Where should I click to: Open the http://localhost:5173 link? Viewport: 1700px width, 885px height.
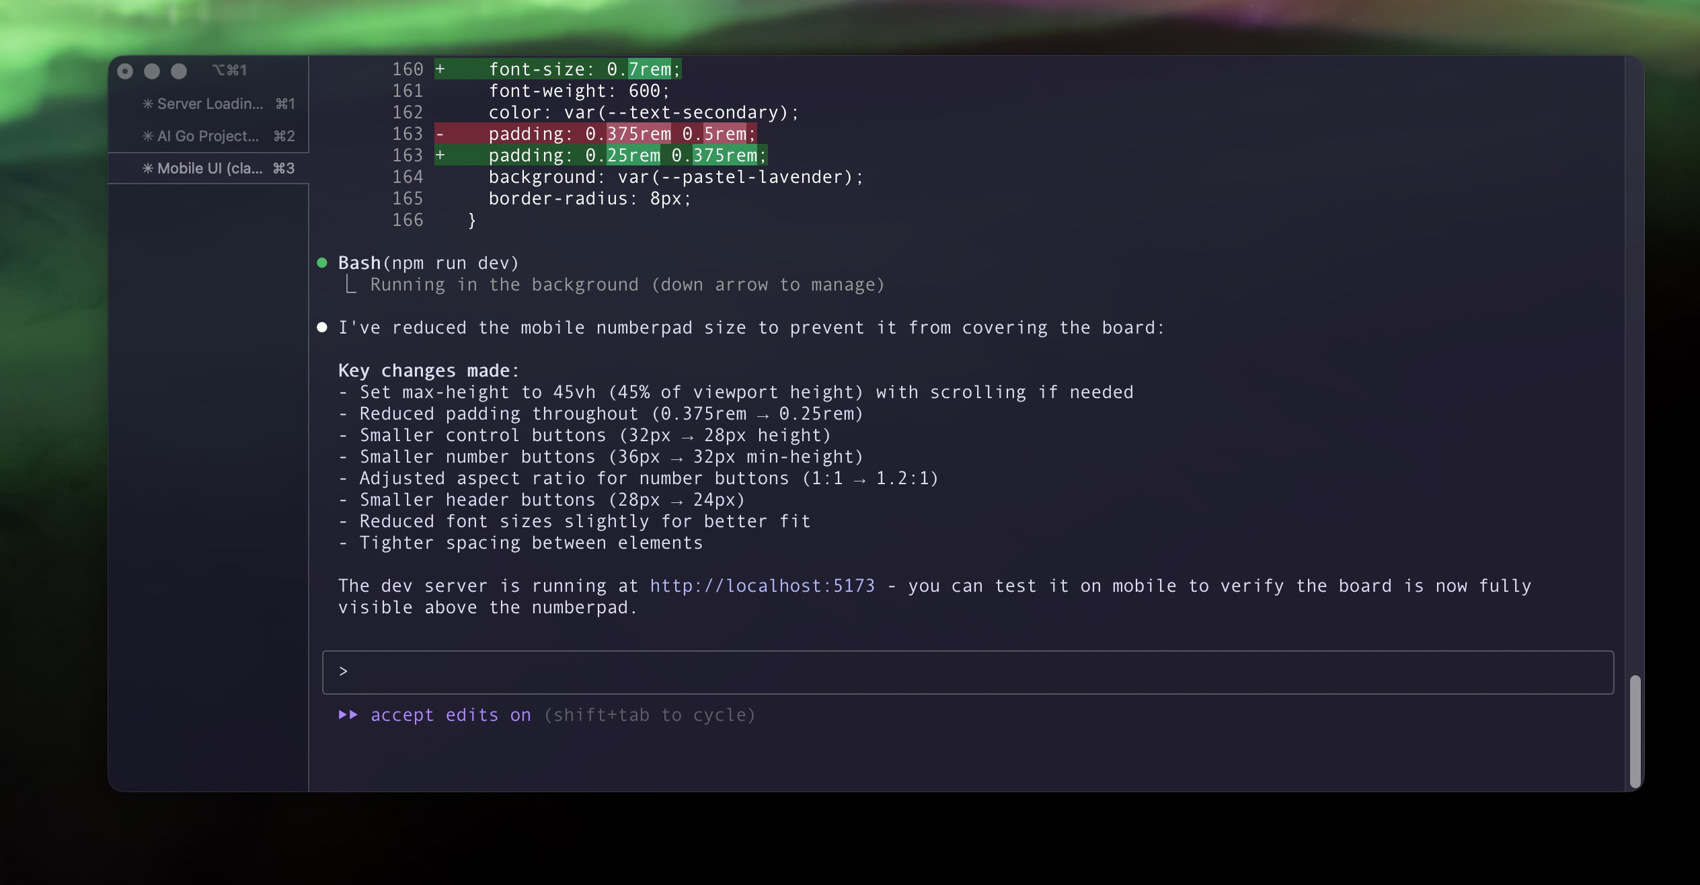(x=762, y=586)
